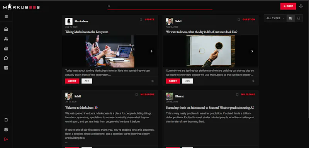The height and width of the screenshot is (148, 309).
Task: Click the Jun 13, 2026 date
Action: point(172,102)
